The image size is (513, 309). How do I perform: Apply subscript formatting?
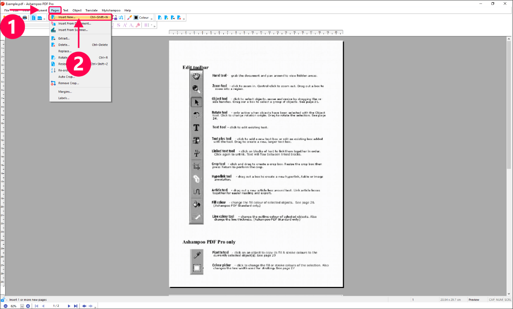131,25
